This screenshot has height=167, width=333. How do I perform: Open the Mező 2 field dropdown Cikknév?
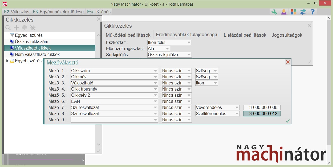(115, 77)
